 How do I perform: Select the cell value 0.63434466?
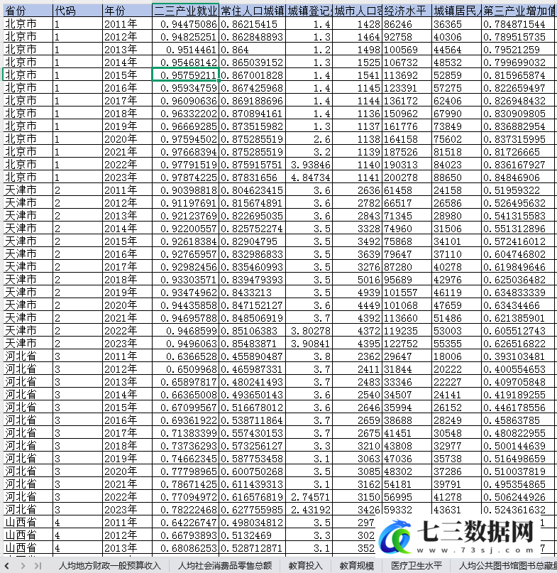coord(519,305)
